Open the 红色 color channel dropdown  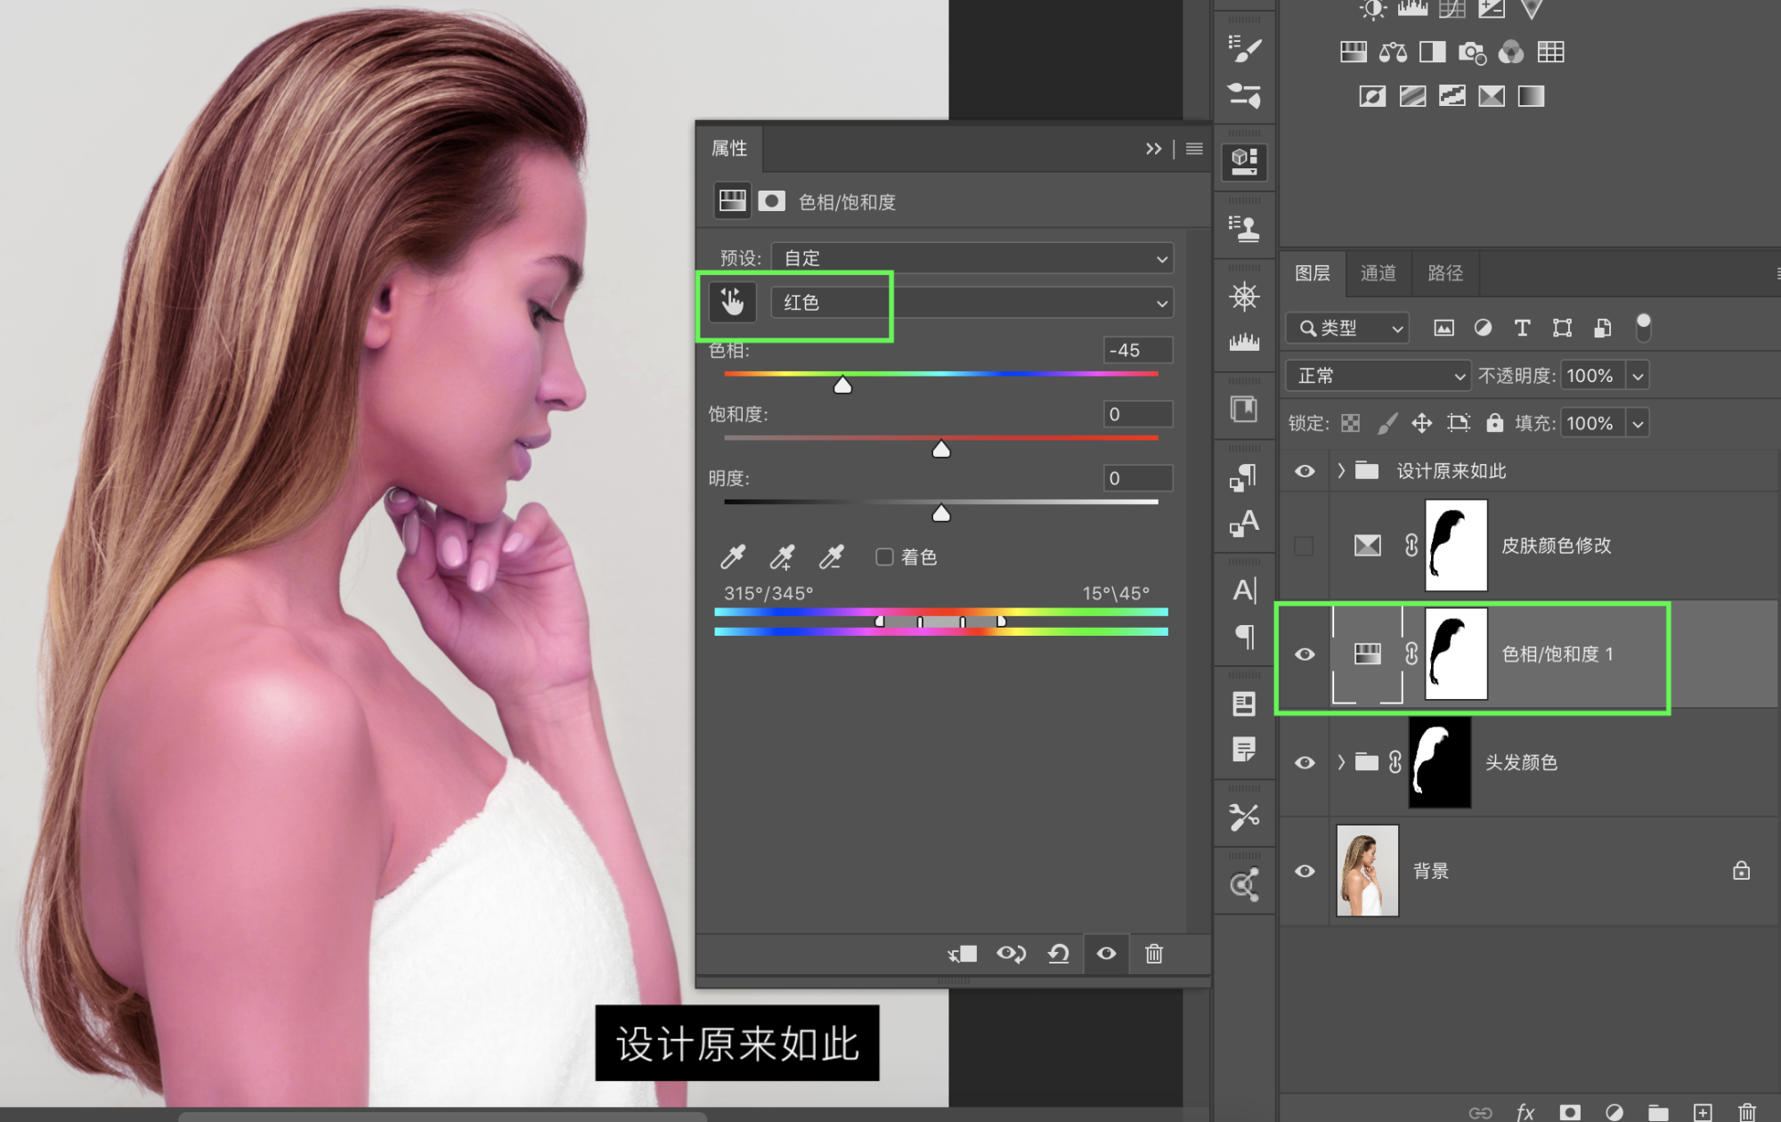click(972, 303)
